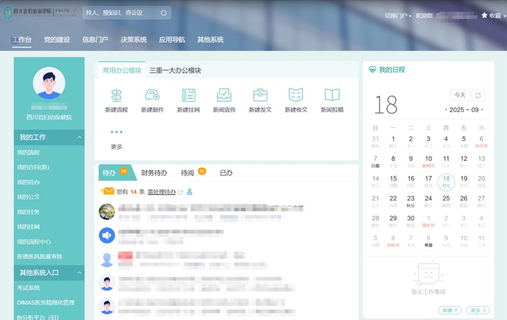Refresh the calendar with the refresh icon
The width and height of the screenshot is (507, 320).
[x=478, y=95]
